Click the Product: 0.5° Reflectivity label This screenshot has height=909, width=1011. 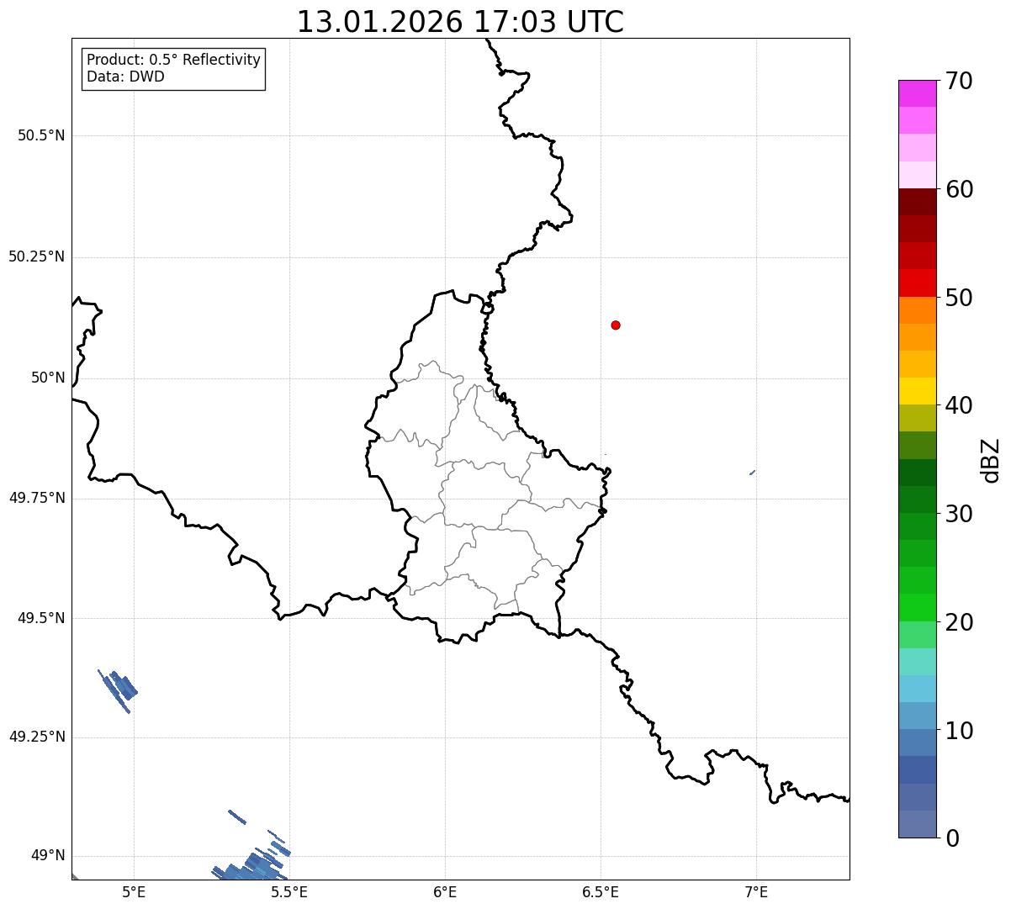(x=173, y=61)
